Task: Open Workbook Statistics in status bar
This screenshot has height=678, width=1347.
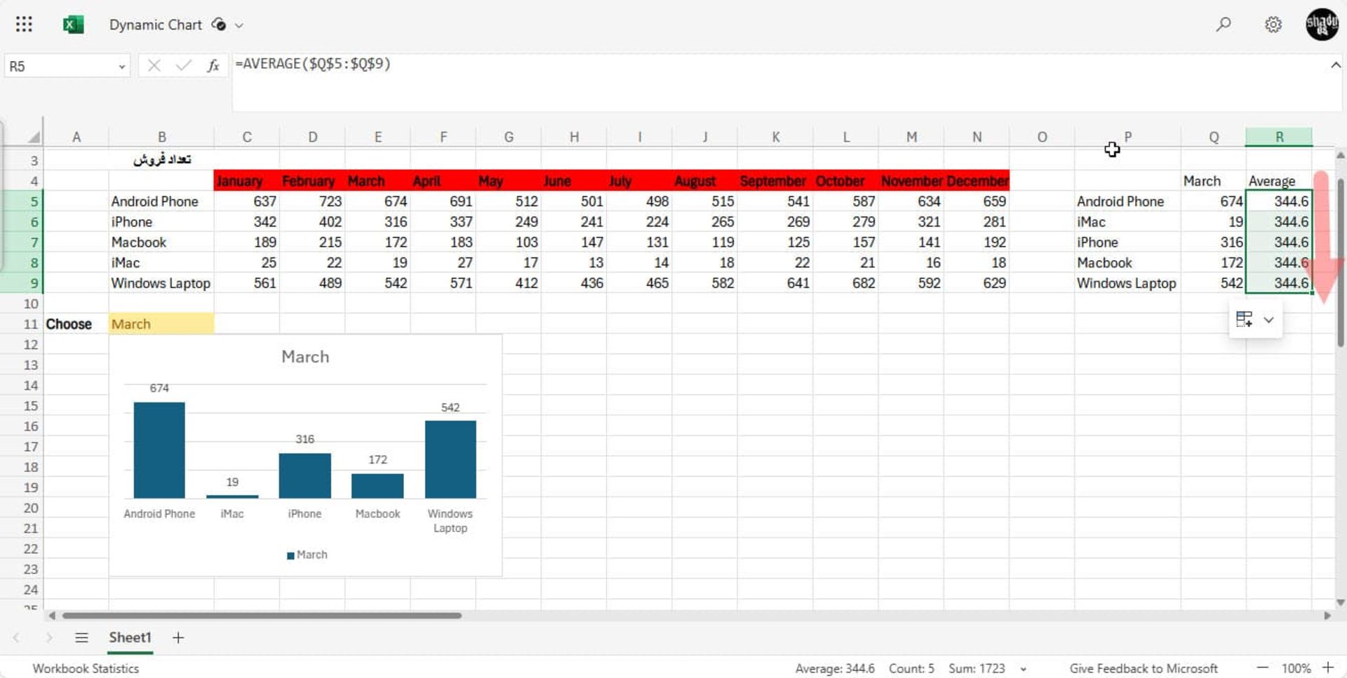Action: 86,668
